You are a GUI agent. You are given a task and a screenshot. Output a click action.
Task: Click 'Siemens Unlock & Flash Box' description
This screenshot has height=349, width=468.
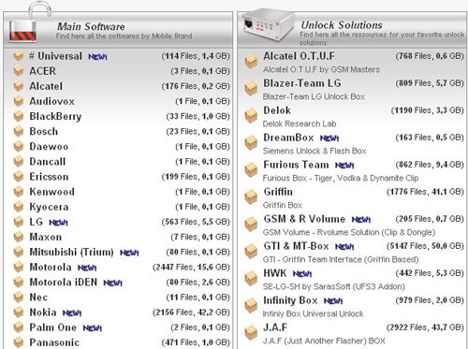coord(314,151)
